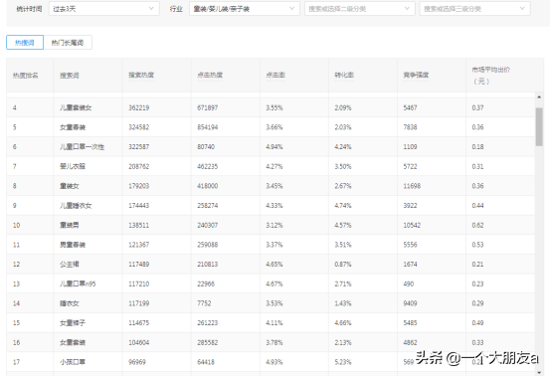
Task: Select the search term 儿童套装女
Action: [76, 107]
